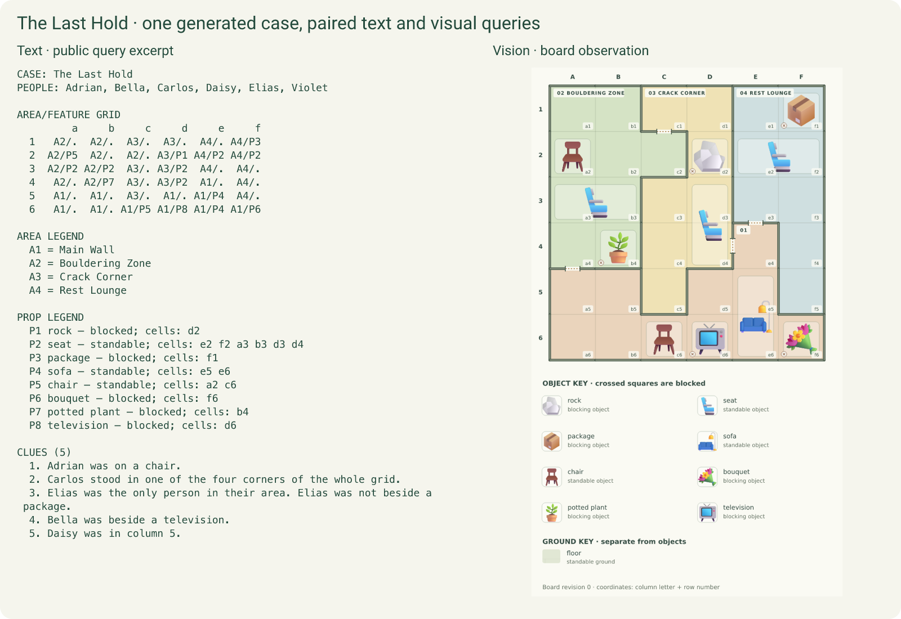The image size is (901, 619).
Task: Click the blocked cross marker in cell d6
Action: 693,355
